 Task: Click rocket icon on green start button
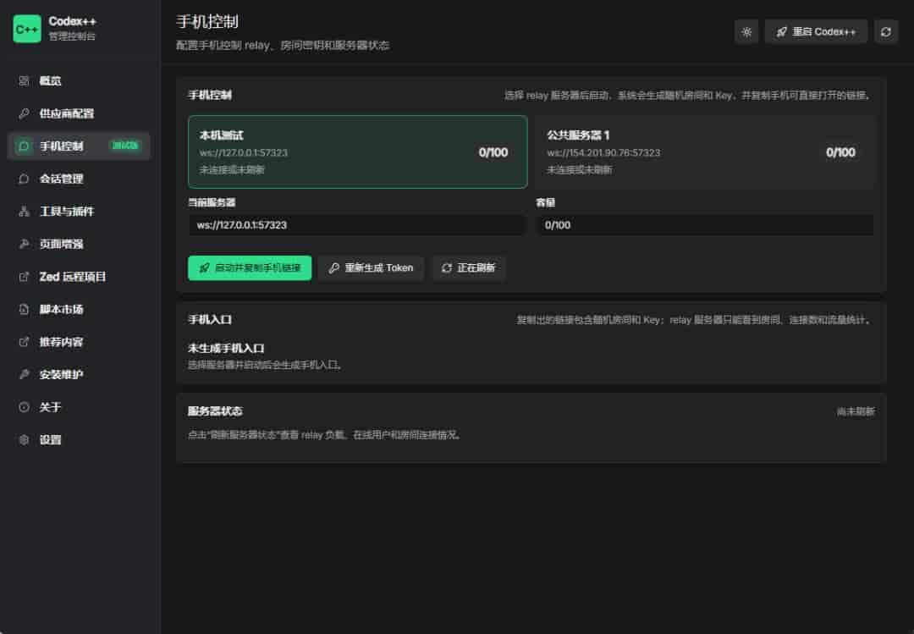click(x=204, y=268)
